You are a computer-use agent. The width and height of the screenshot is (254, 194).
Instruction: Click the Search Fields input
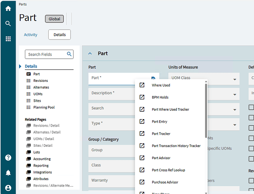coord(49,54)
